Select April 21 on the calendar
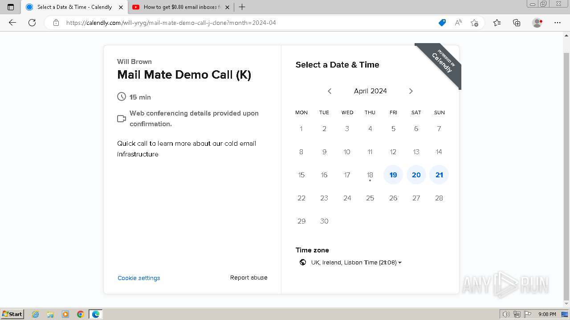The width and height of the screenshot is (570, 320). (x=439, y=175)
